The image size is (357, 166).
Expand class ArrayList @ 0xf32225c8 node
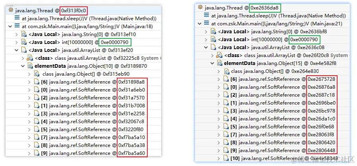23,58
